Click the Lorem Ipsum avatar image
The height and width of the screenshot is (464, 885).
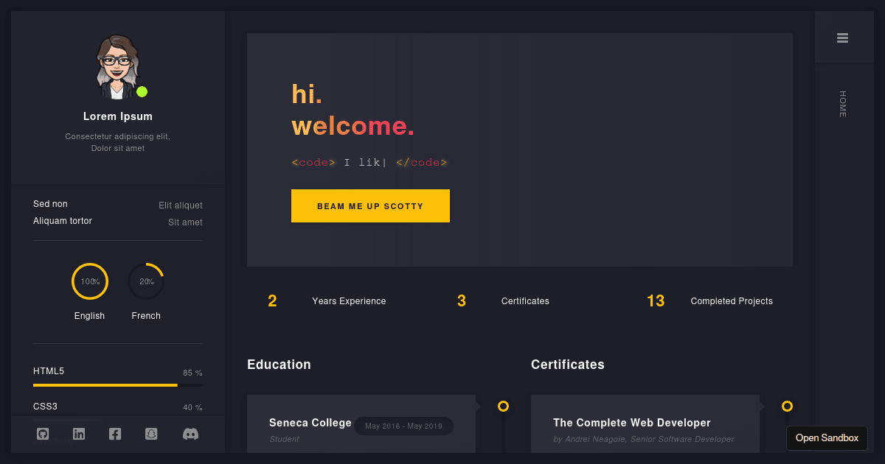click(x=117, y=66)
